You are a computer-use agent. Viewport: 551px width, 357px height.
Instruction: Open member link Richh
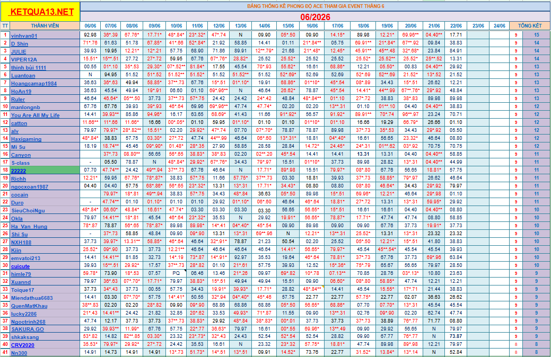pos(18,178)
